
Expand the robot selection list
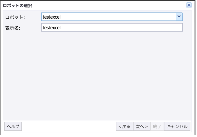pos(179,17)
